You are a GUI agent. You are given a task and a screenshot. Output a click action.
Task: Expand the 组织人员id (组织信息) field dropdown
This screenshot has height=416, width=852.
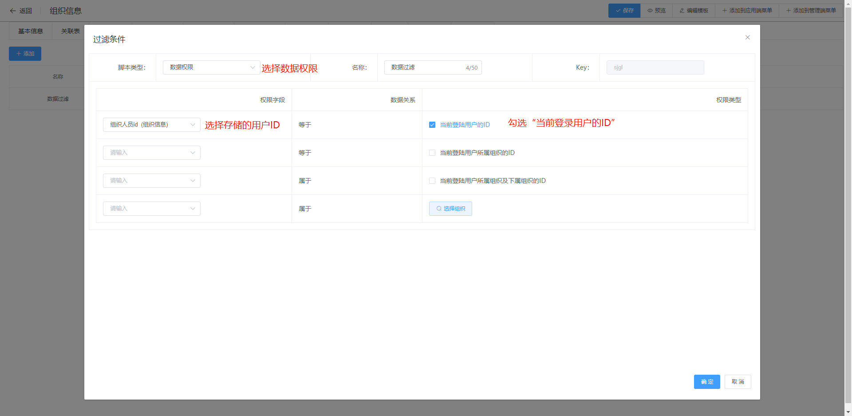(151, 125)
